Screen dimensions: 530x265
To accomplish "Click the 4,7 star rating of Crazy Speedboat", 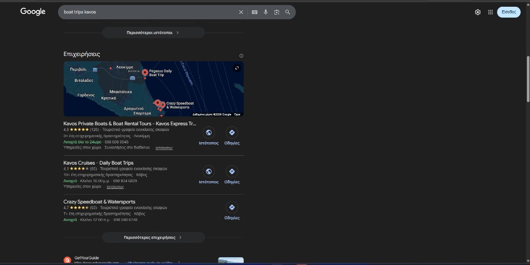I will [x=80, y=208].
